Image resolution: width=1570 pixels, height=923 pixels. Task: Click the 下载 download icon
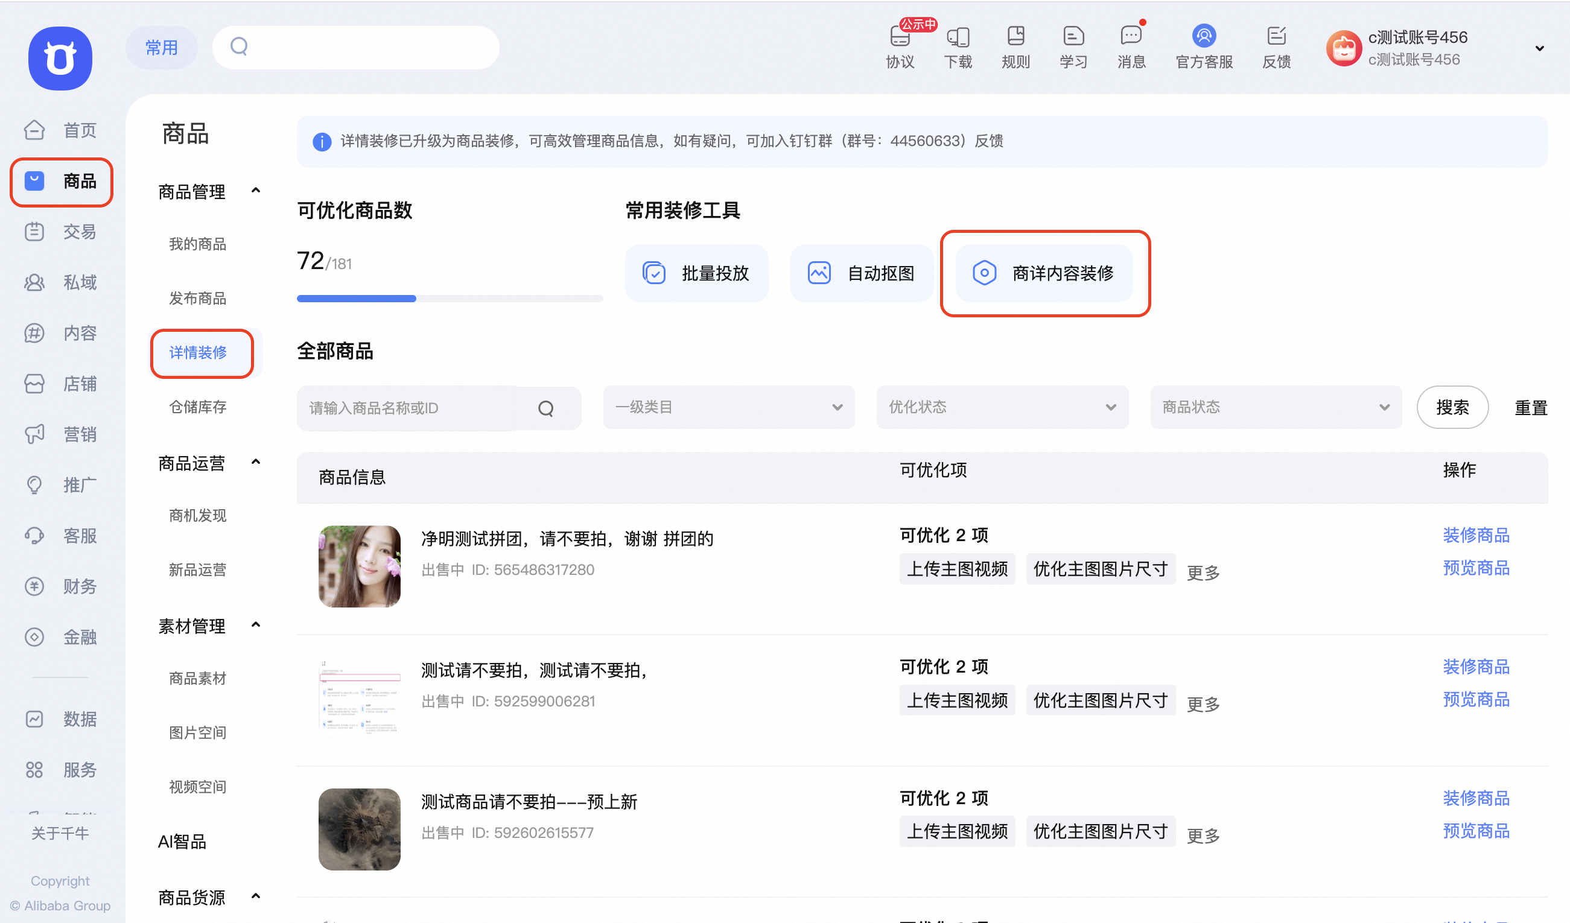(958, 37)
